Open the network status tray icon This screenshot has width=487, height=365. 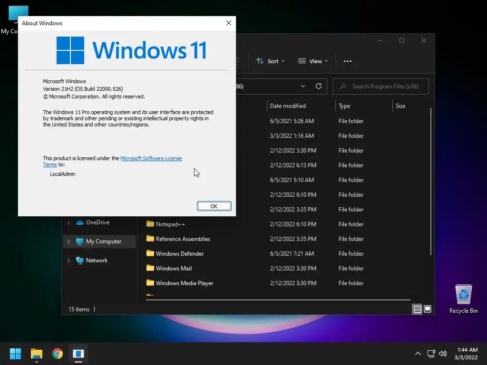point(431,354)
